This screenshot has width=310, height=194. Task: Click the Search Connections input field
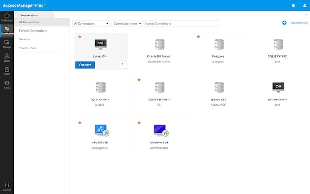coord(180,23)
